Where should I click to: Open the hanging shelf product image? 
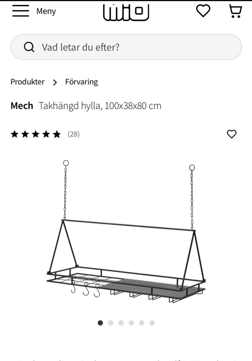point(126,236)
